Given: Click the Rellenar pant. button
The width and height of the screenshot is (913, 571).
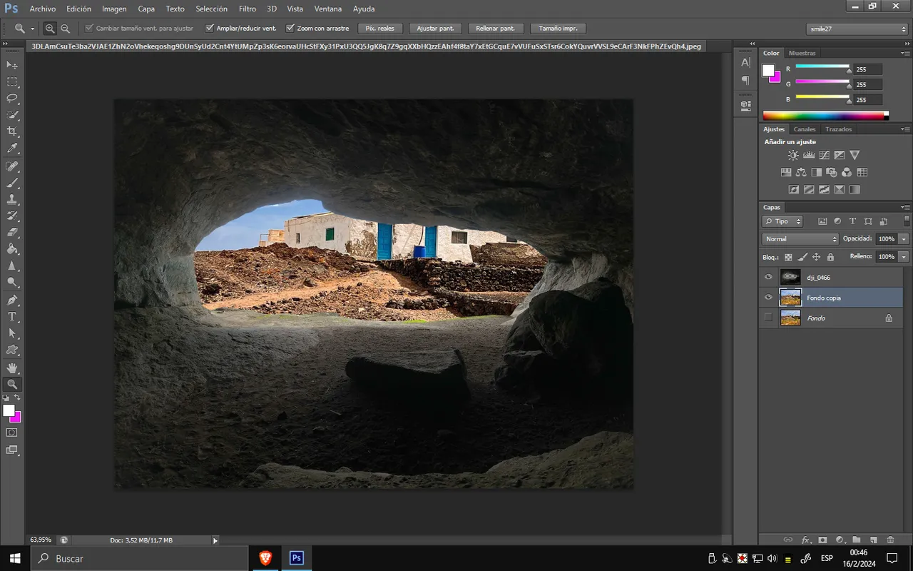Looking at the screenshot, I should (496, 29).
